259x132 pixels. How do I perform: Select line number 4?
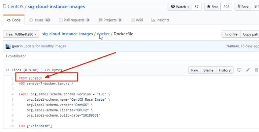[13, 94]
